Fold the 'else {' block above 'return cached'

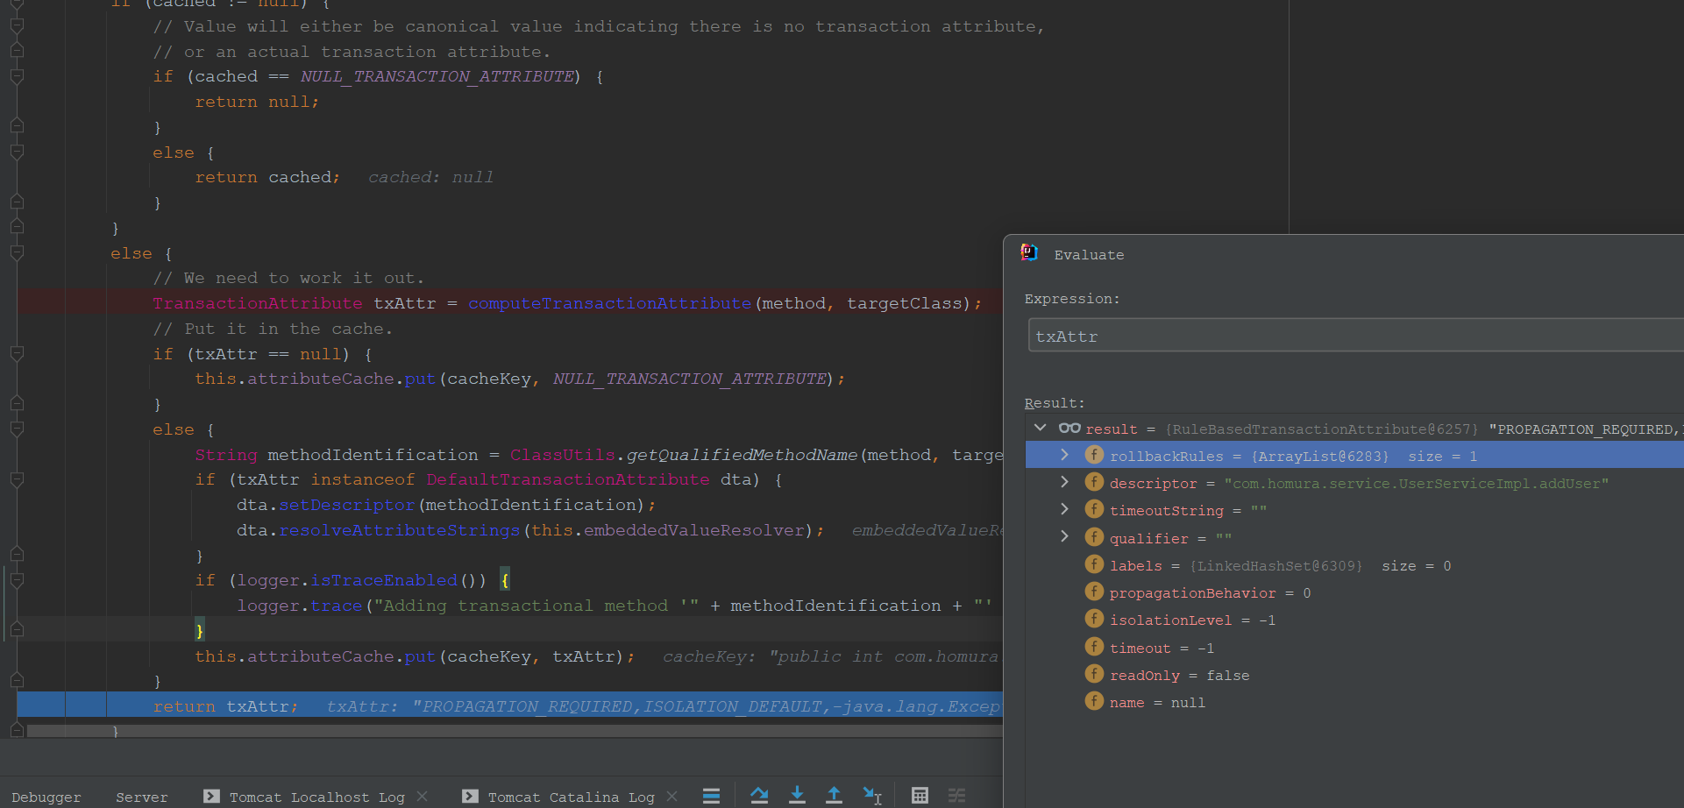17,152
